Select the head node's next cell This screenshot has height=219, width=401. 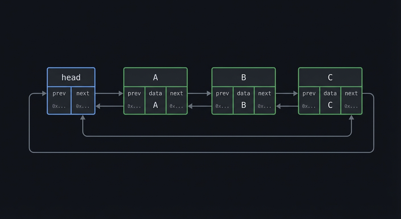(x=83, y=100)
